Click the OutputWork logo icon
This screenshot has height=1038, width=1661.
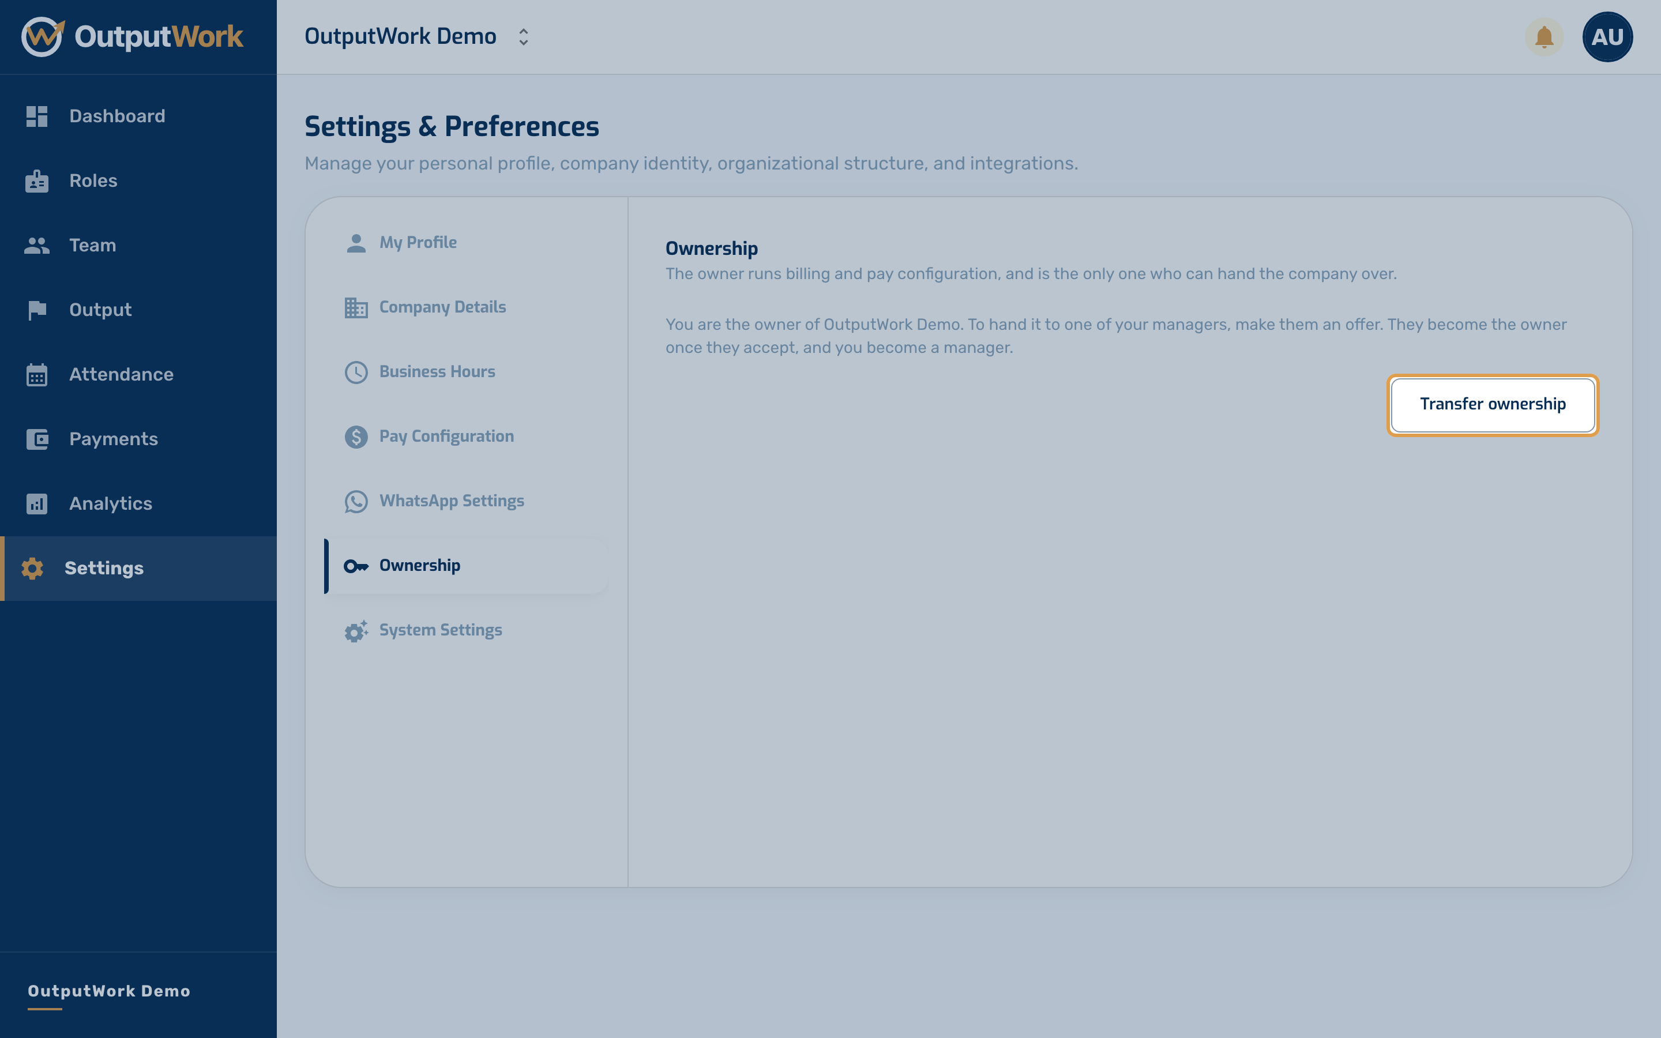pos(43,36)
